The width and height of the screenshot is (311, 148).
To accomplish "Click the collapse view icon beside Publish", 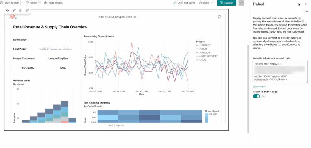I will 241,3.
